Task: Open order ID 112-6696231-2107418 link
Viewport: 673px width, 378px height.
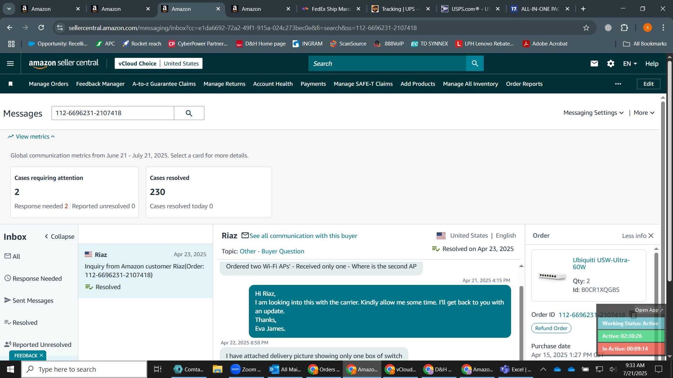Action: click(x=592, y=315)
